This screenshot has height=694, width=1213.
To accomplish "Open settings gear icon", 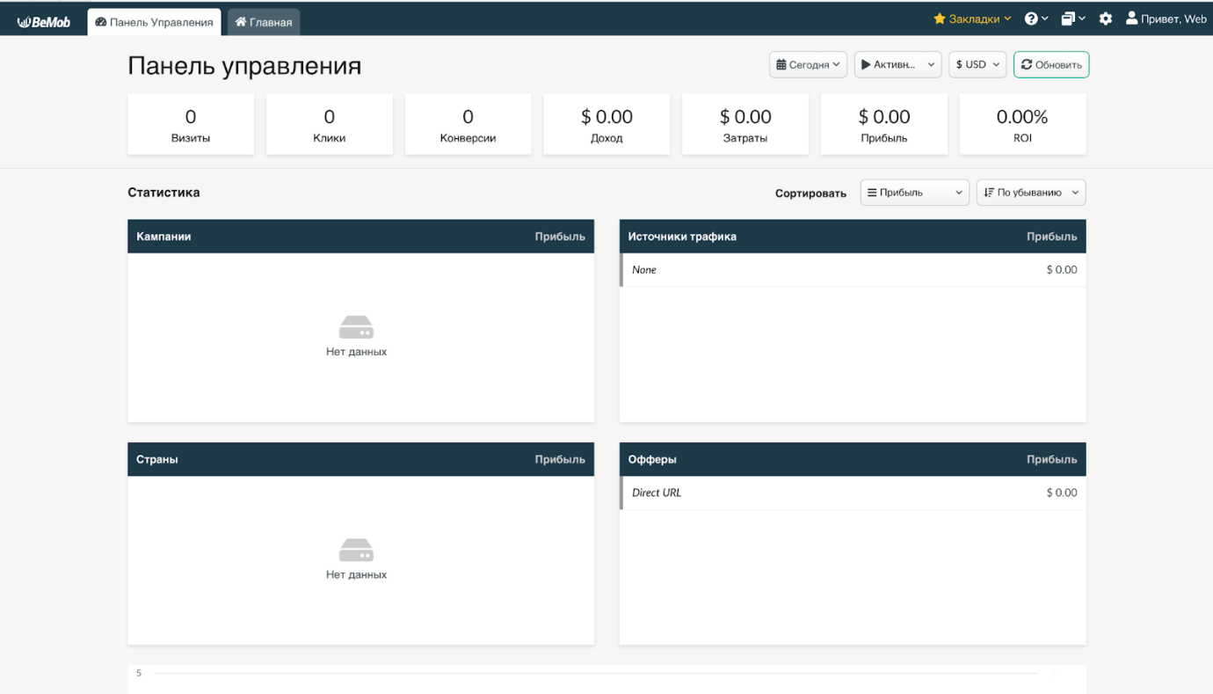I will (x=1106, y=18).
